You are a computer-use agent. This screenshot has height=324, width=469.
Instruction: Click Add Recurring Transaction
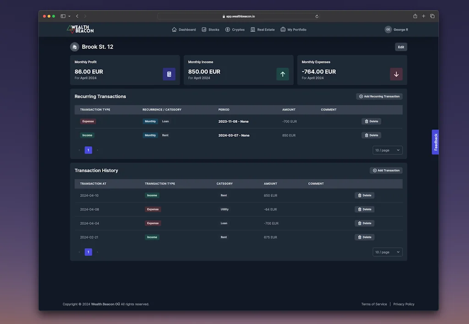379,96
